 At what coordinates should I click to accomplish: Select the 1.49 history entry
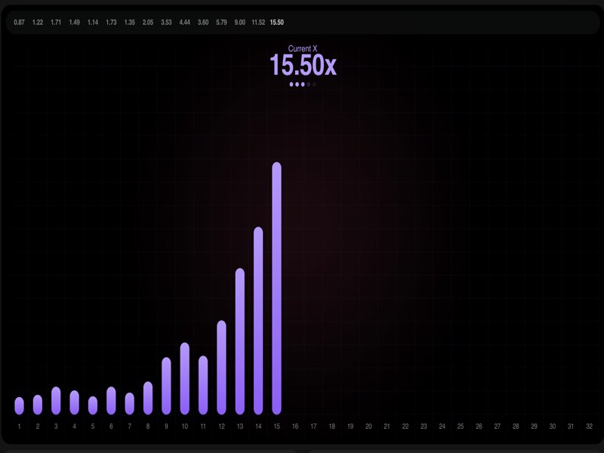point(74,23)
